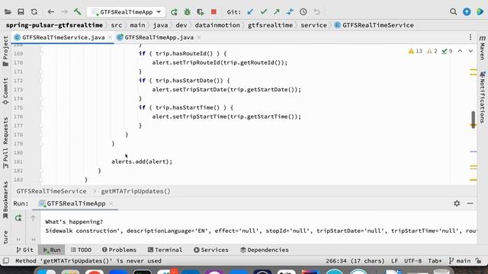
Task: Fold the code block at line 172
Action: (x=40, y=81)
